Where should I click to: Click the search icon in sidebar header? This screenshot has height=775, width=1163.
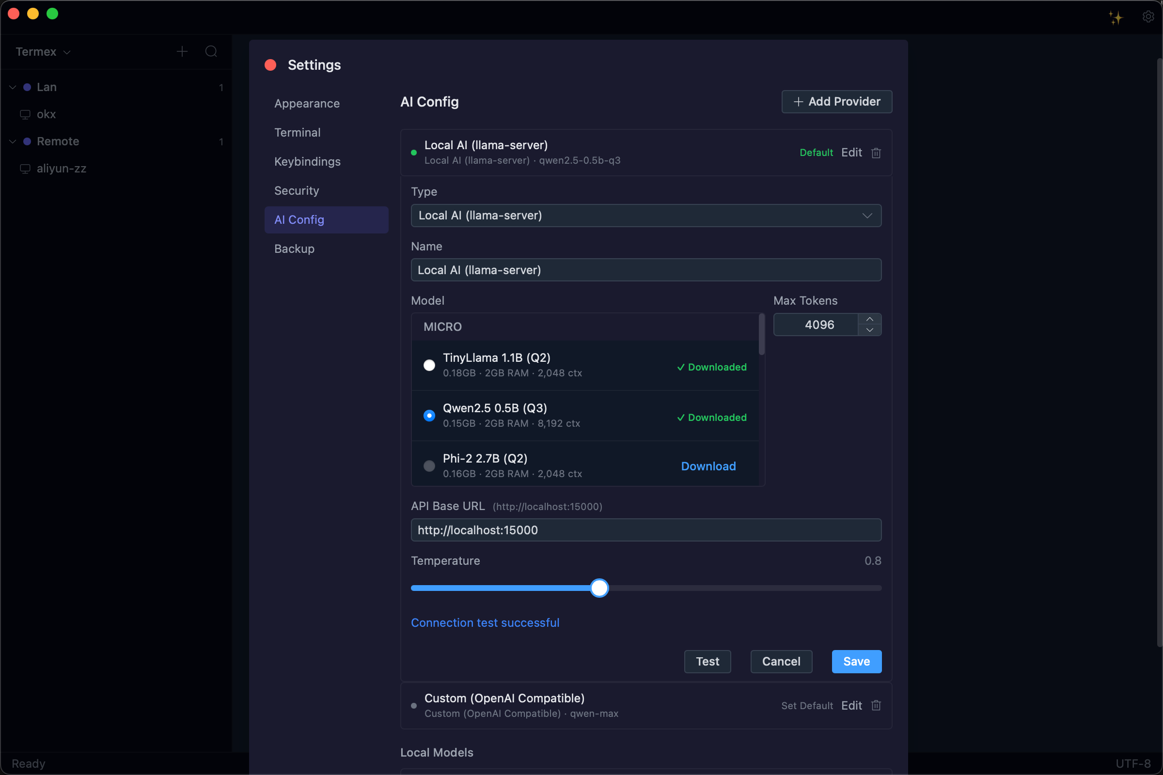click(211, 51)
